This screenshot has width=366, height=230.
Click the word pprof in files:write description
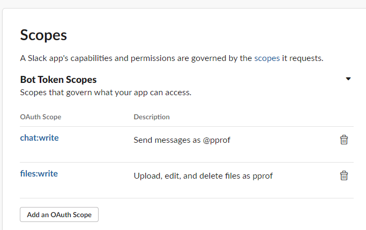[262, 175]
